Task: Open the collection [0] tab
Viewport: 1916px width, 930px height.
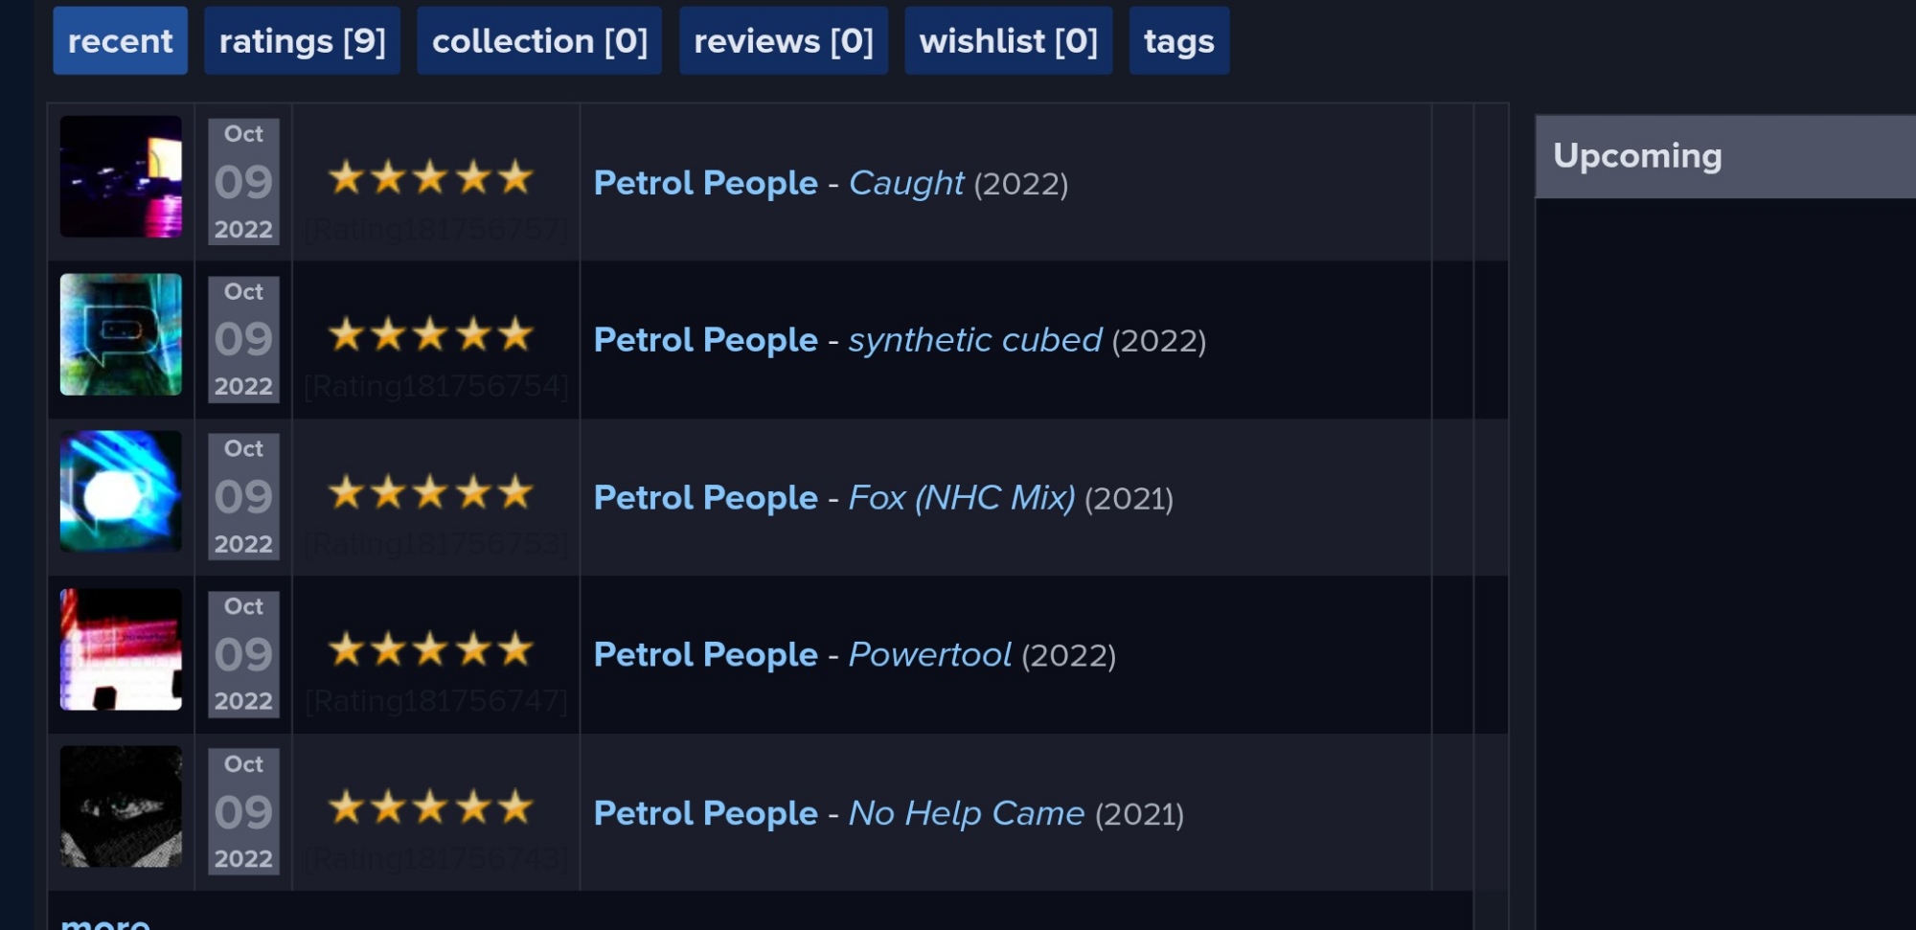Action: pos(539,41)
